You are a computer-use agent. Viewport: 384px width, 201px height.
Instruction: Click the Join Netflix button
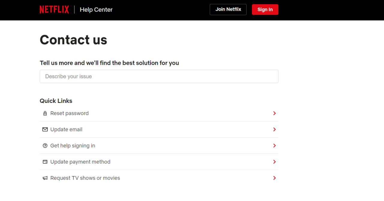point(228,9)
